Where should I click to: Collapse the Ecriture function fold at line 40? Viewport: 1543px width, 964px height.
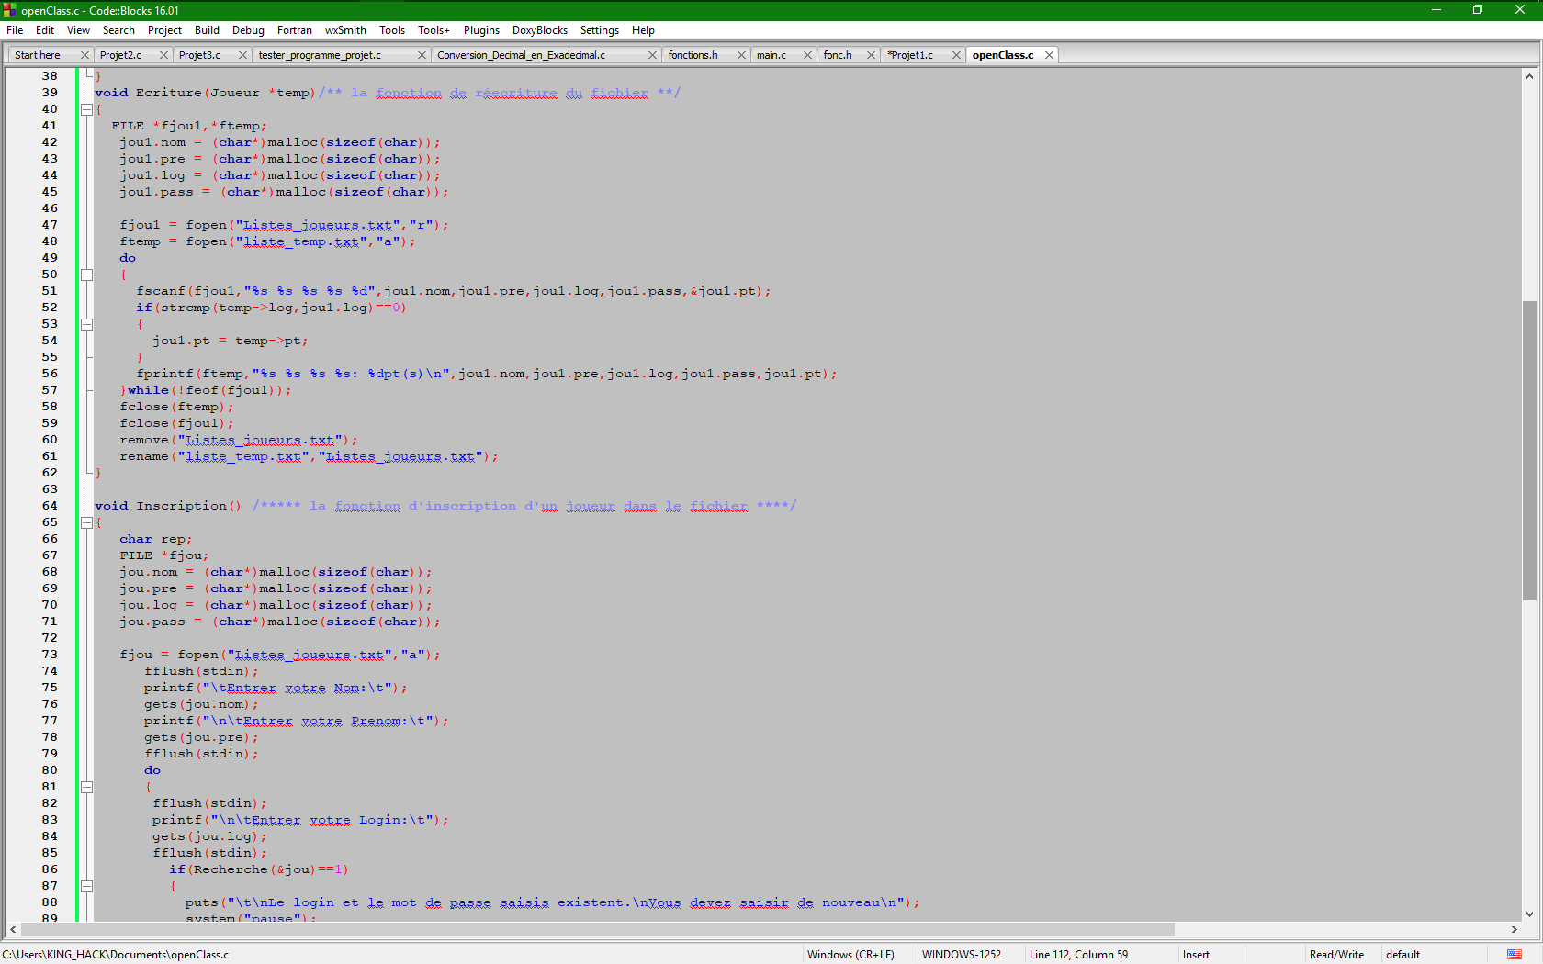point(86,109)
